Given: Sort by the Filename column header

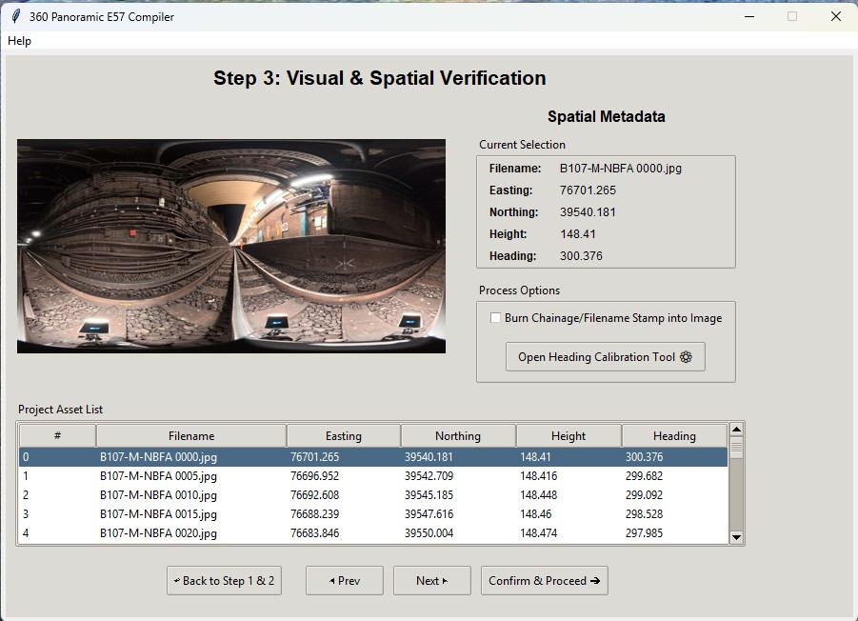Looking at the screenshot, I should [191, 436].
